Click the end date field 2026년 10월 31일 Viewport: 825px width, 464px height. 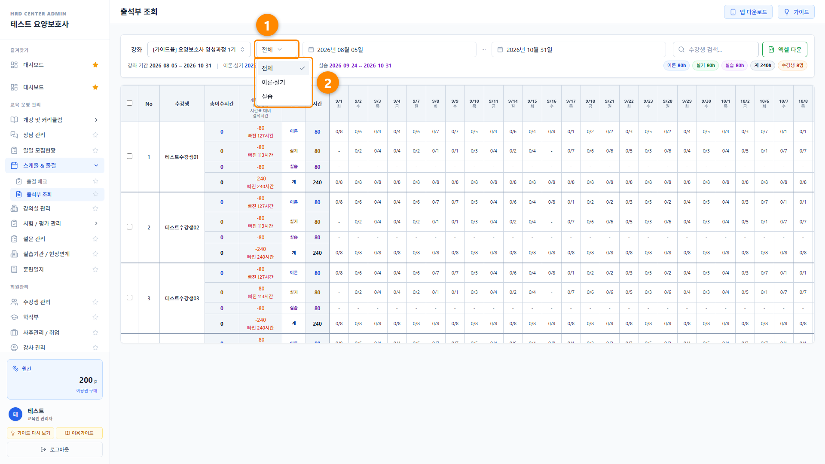point(579,50)
